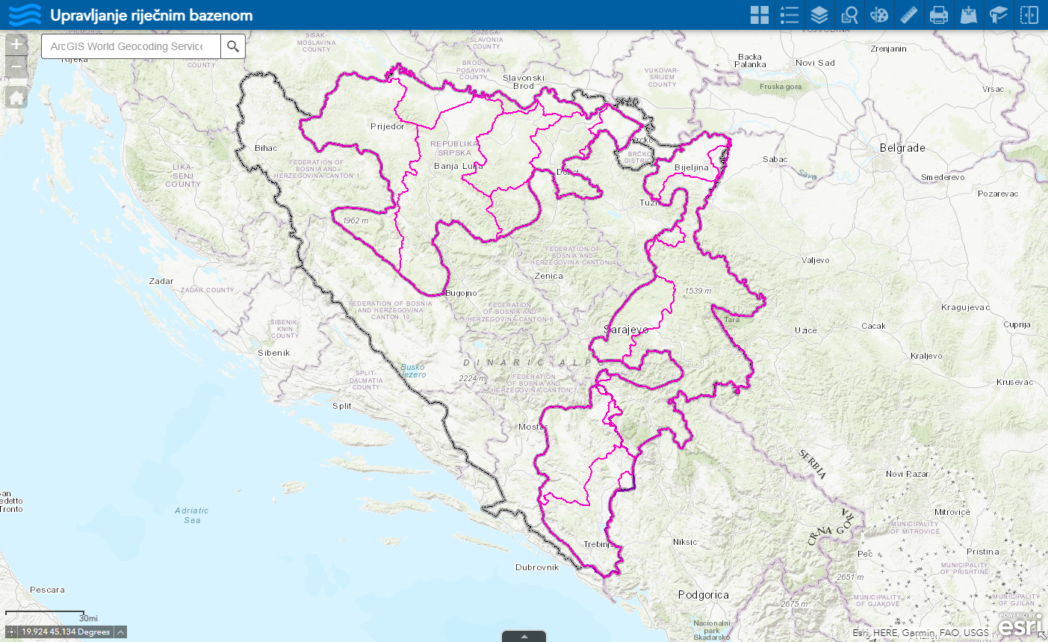This screenshot has width=1048, height=642.
Task: Open the attribute table bottom arrow
Action: point(524,637)
